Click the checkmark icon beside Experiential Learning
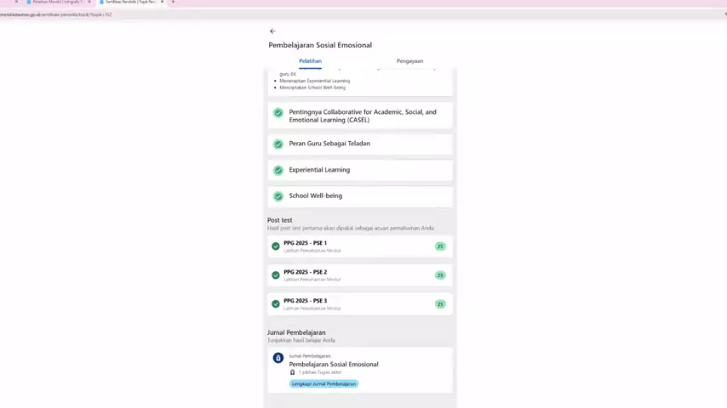 click(278, 170)
